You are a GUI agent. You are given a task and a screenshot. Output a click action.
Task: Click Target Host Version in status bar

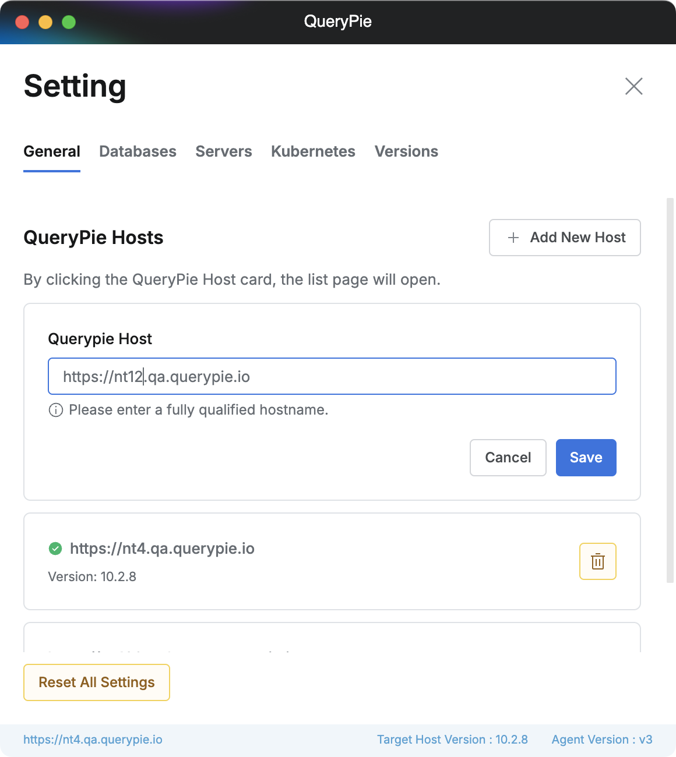pos(452,740)
